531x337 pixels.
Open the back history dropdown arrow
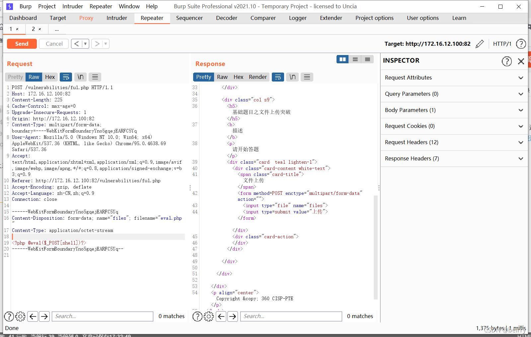(85, 44)
